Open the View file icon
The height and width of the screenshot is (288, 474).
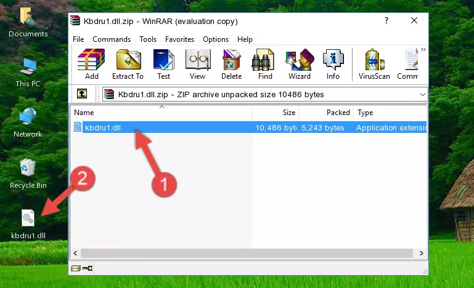(198, 64)
